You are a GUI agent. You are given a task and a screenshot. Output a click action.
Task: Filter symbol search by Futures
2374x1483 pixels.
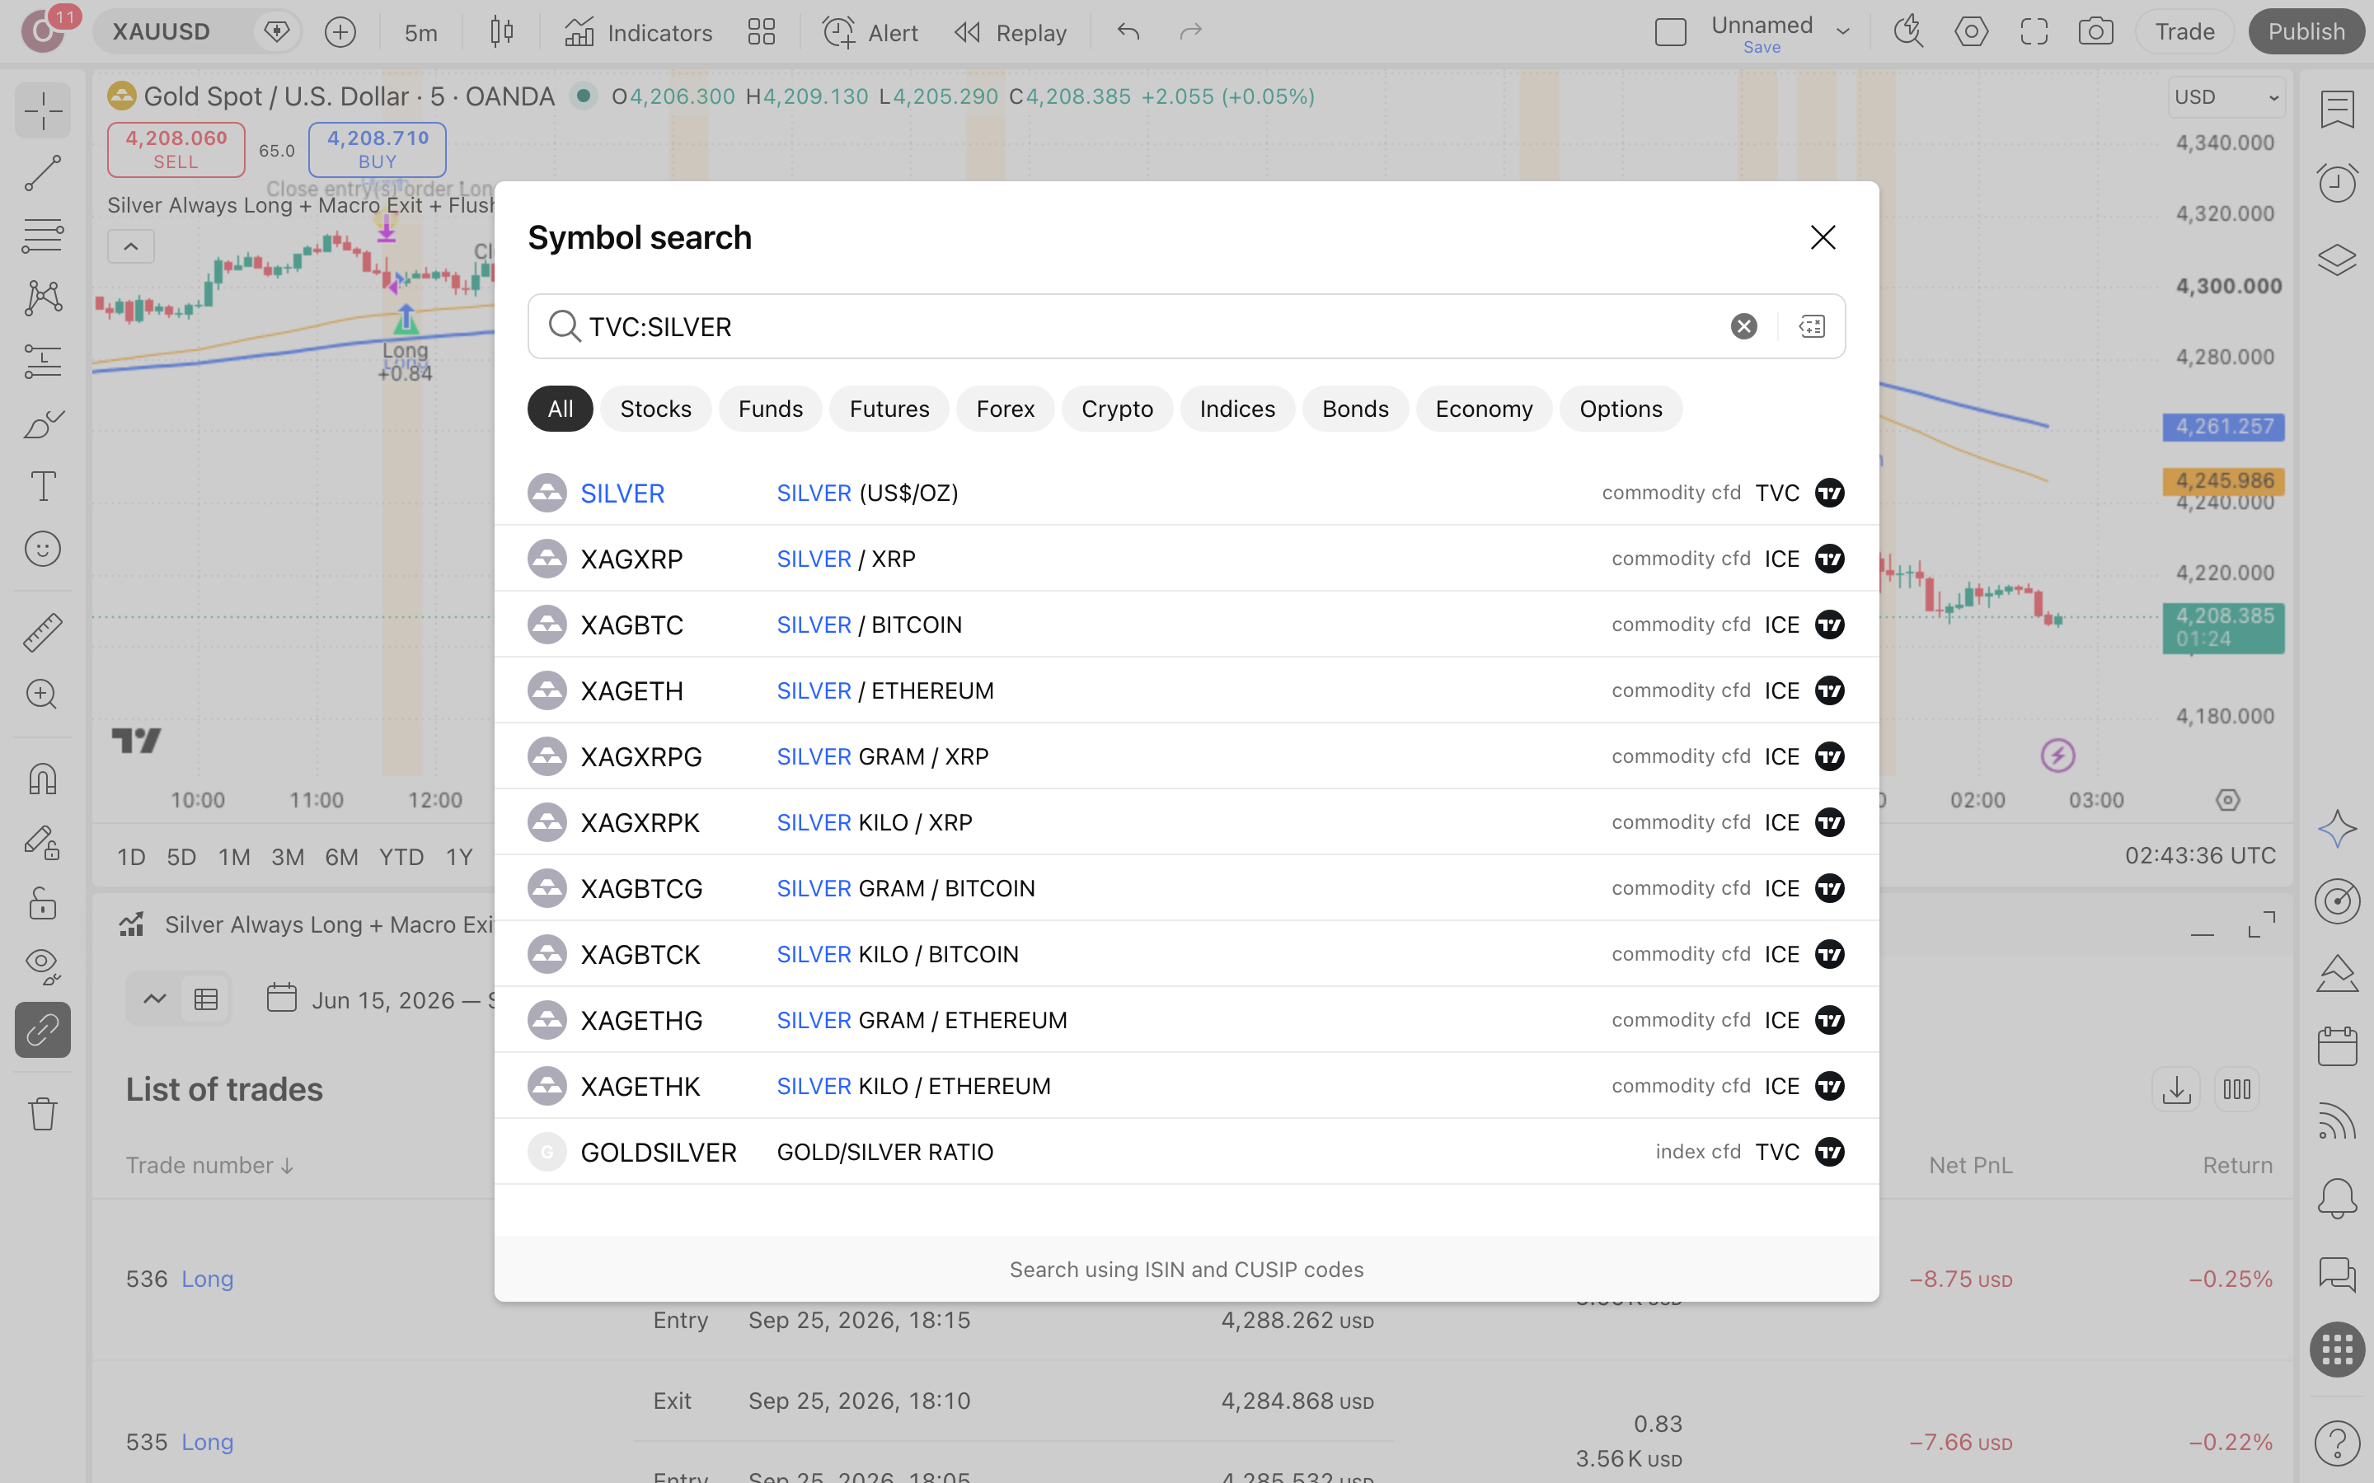[x=889, y=409]
